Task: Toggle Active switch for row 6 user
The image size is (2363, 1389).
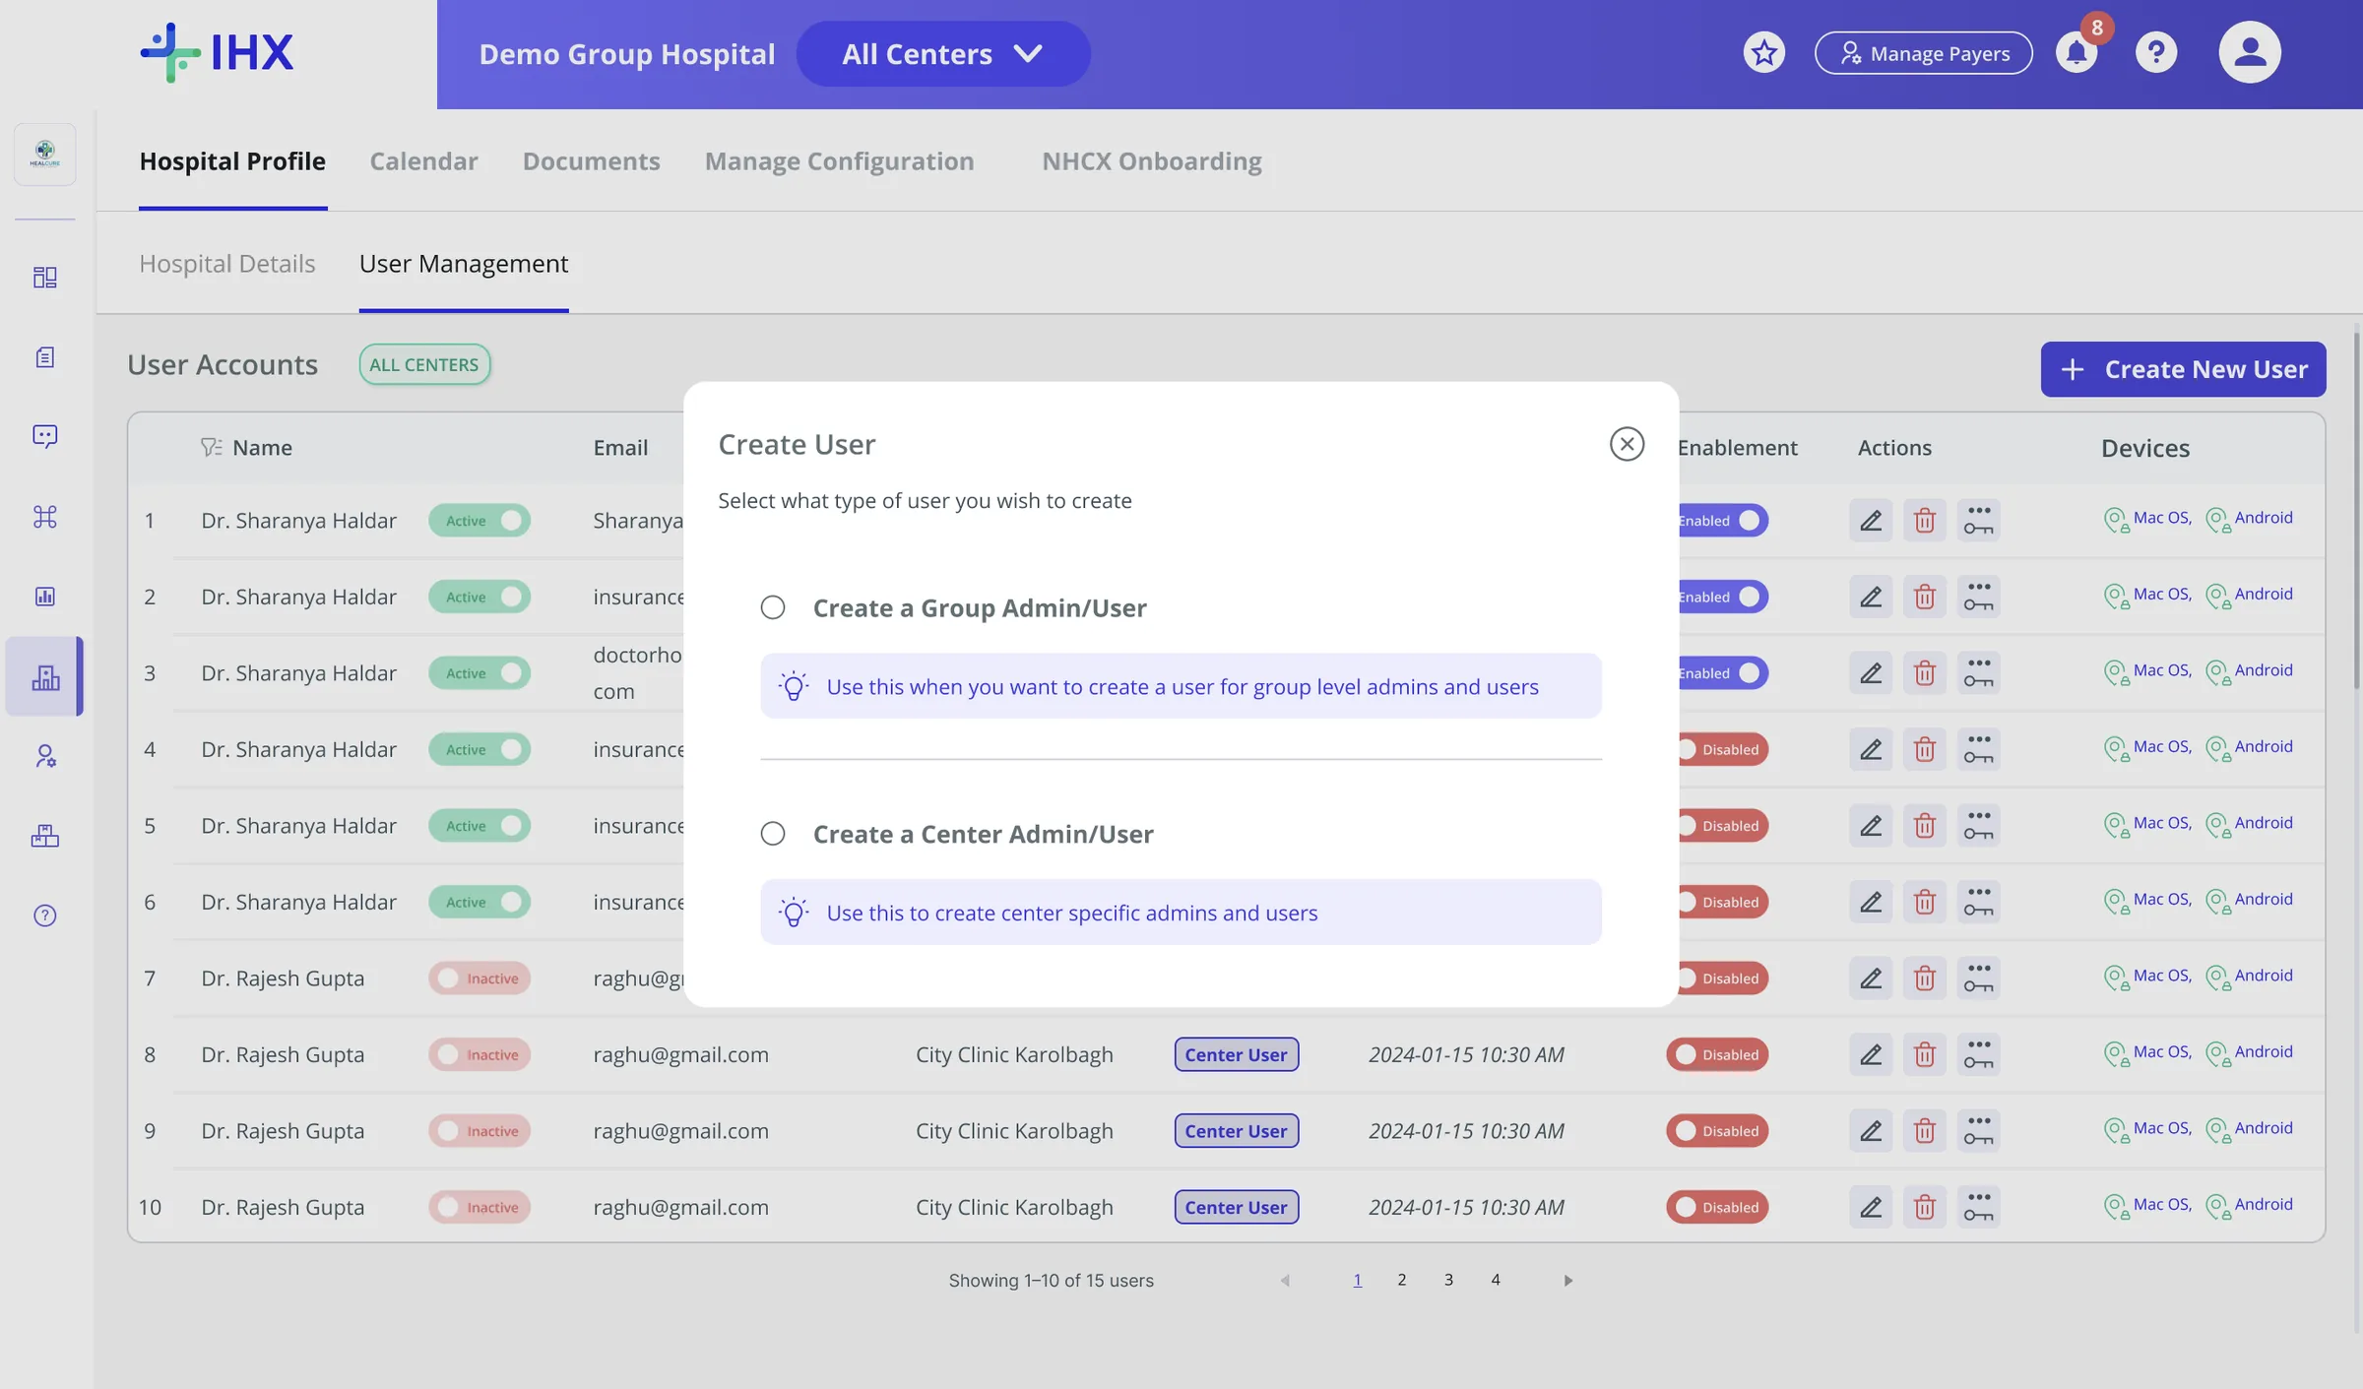Action: pyautogui.click(x=479, y=902)
